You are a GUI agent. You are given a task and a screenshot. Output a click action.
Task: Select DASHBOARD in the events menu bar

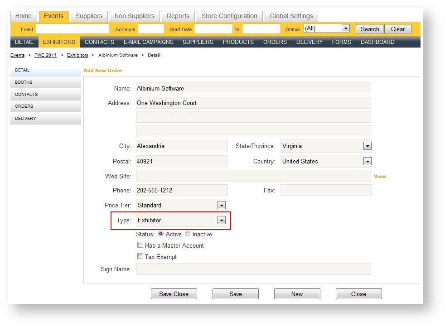click(x=377, y=42)
